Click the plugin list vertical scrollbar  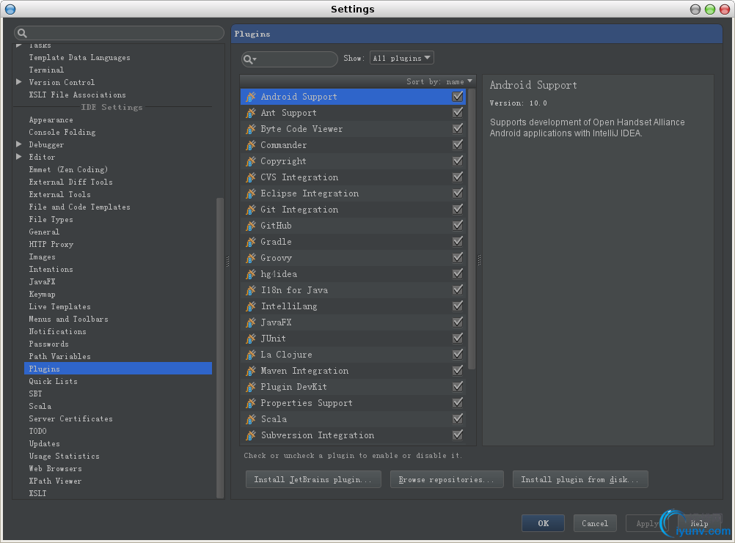tap(472, 229)
